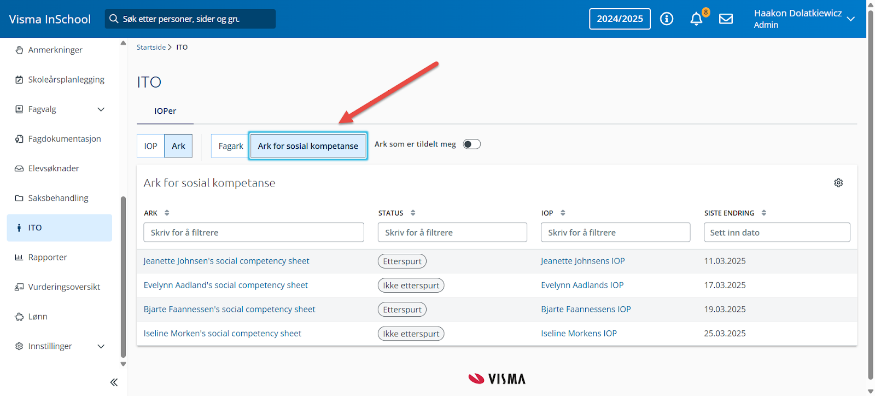Select the IOP view button
This screenshot has width=875, height=396.
pyautogui.click(x=151, y=146)
